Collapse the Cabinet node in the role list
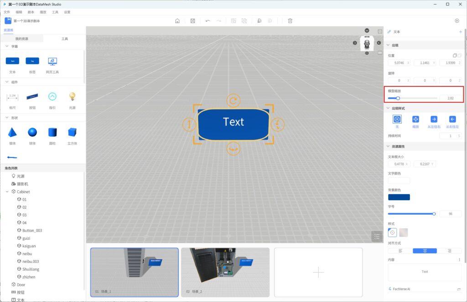Viewport: 467px width, 302px height. pos(7,192)
